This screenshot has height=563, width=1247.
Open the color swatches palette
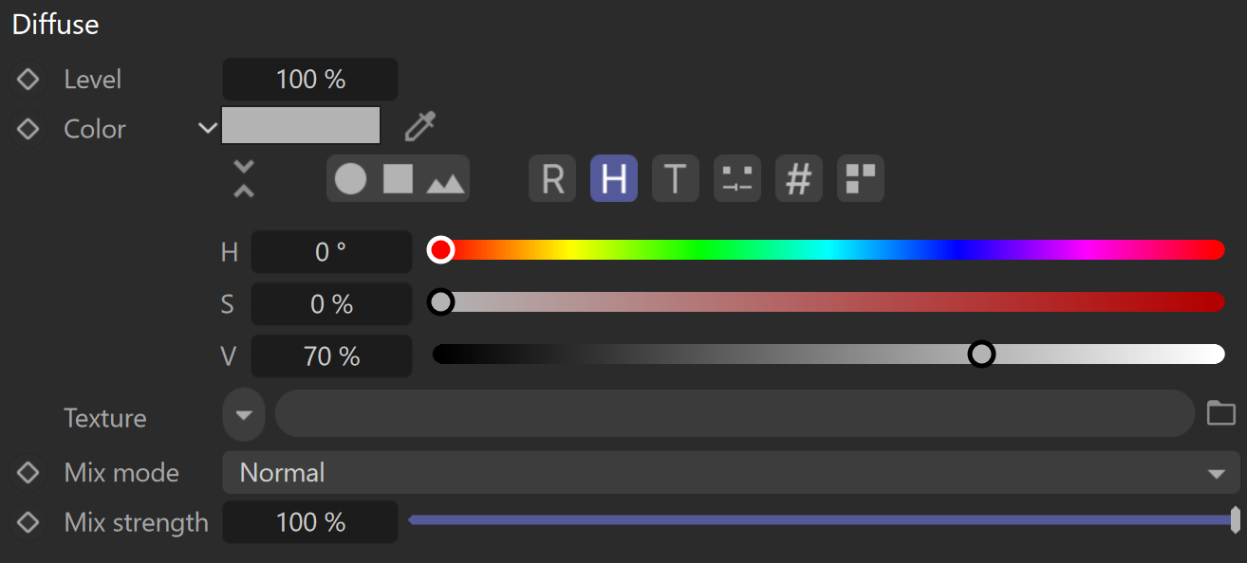tap(861, 178)
